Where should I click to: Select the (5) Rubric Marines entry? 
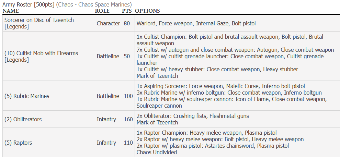27,96
